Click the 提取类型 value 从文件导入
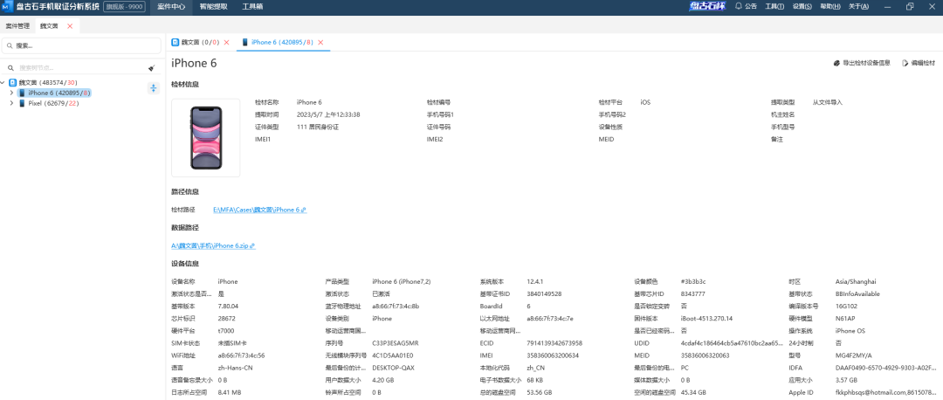 click(828, 103)
